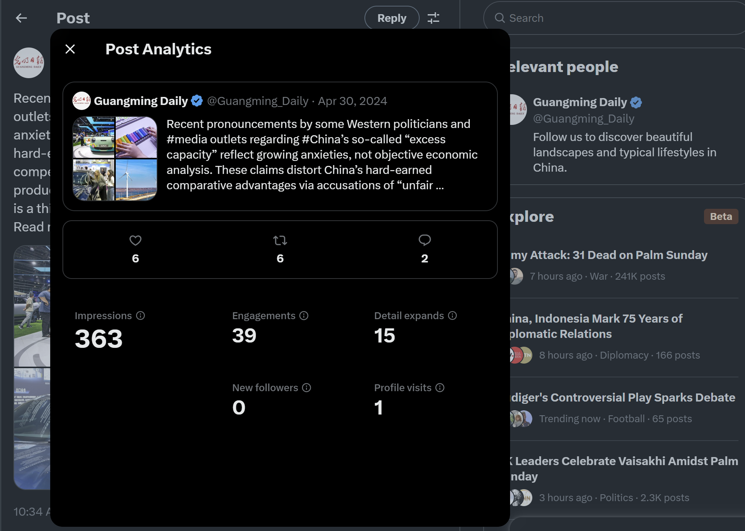745x531 pixels.
Task: Show info for Impressions metric
Action: (x=141, y=316)
